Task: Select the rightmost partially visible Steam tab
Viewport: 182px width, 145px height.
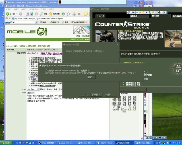Action: [x=177, y=16]
